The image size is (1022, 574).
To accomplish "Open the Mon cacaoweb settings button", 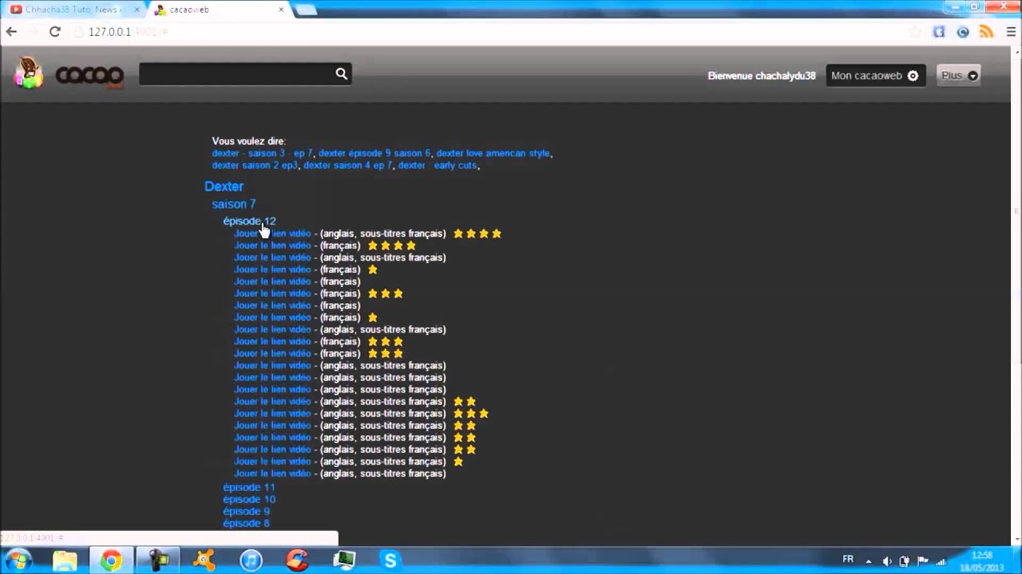I will (x=876, y=76).
